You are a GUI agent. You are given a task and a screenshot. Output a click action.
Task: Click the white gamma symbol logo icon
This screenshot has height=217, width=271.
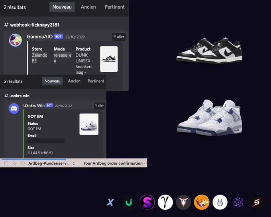(x=165, y=202)
